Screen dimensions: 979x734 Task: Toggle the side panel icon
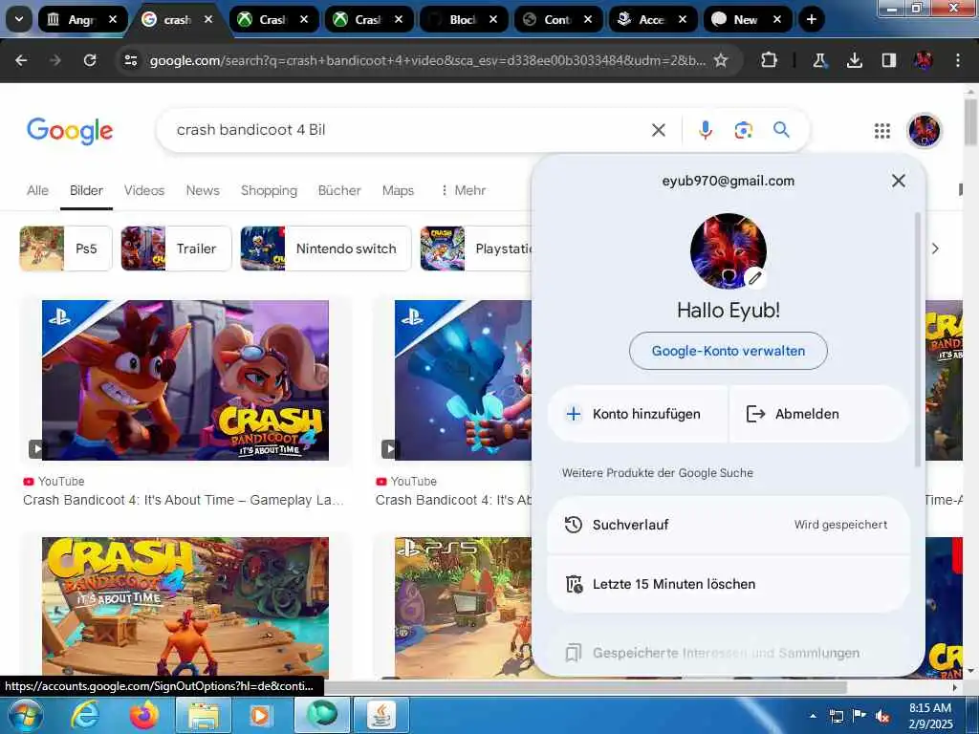(x=888, y=60)
